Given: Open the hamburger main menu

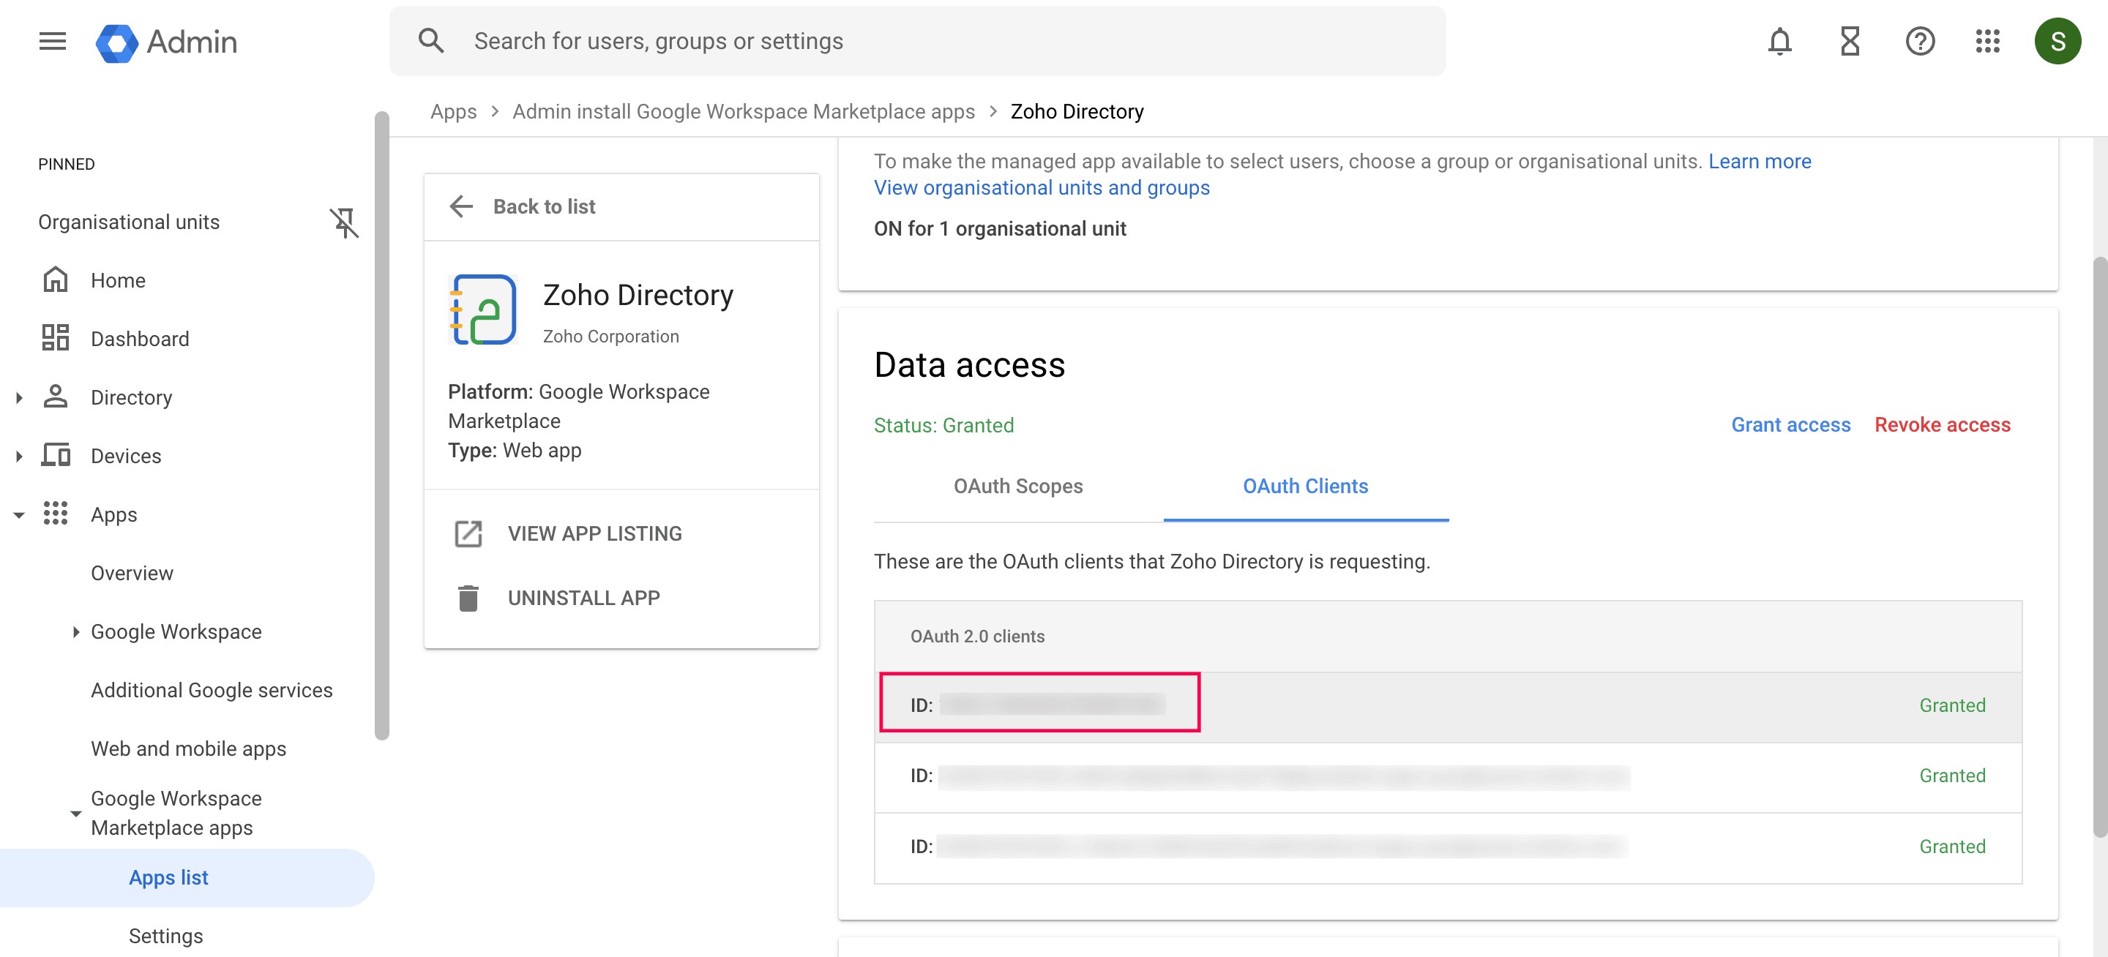Looking at the screenshot, I should click(x=53, y=41).
